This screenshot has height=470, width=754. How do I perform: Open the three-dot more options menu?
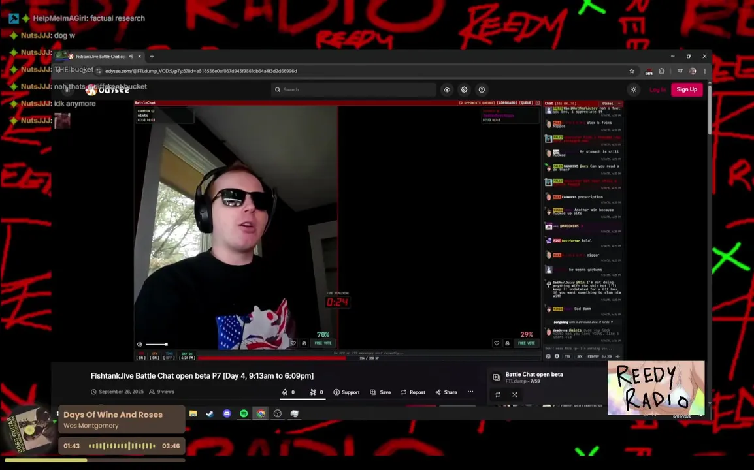[x=470, y=392]
